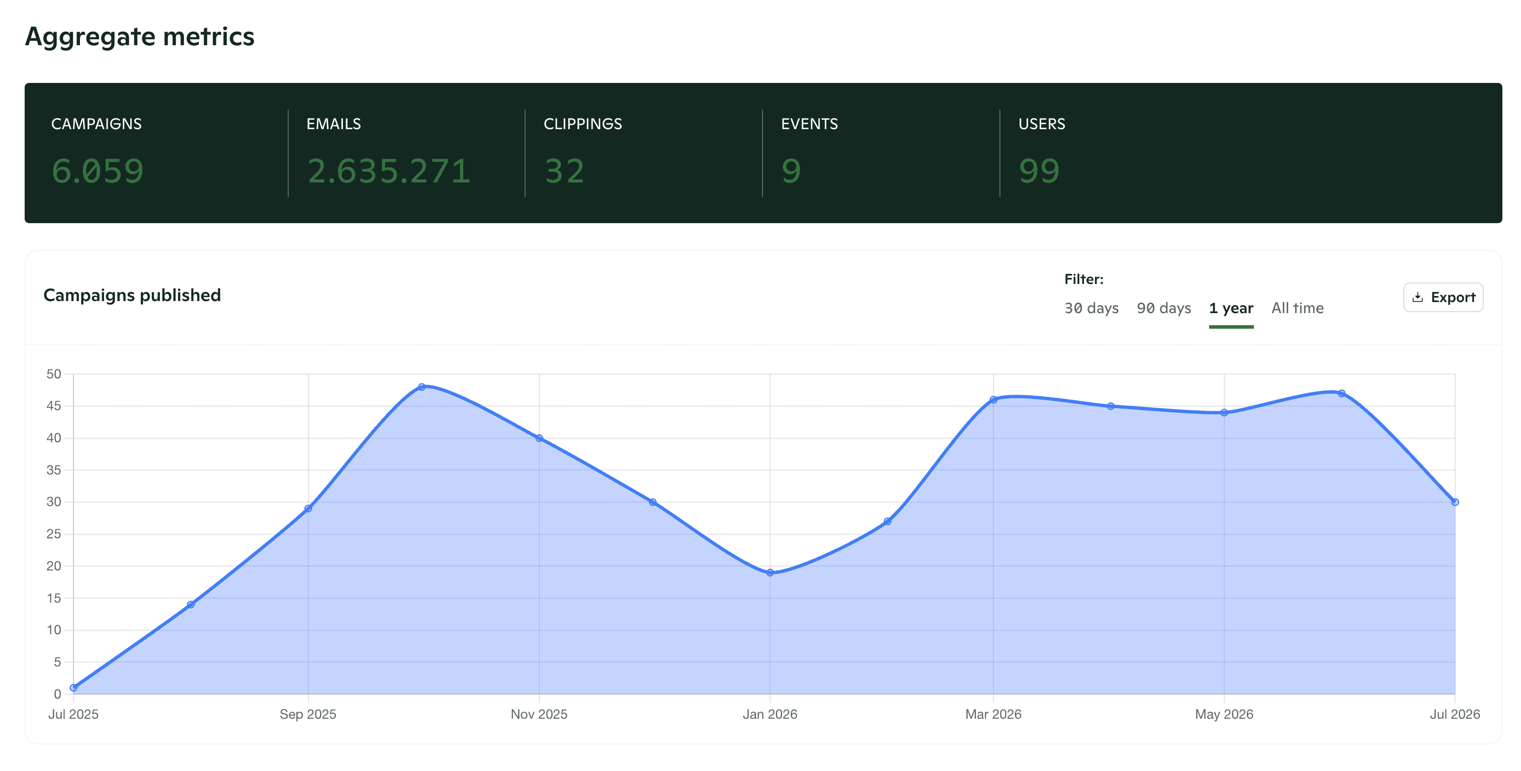Click the Clippings count 32
This screenshot has width=1521, height=771.
(564, 171)
